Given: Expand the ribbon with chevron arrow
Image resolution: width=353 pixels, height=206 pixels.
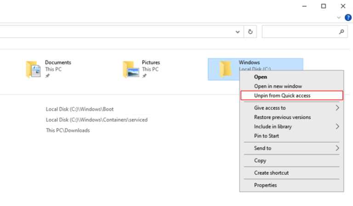Looking at the screenshot, I should (339, 17).
